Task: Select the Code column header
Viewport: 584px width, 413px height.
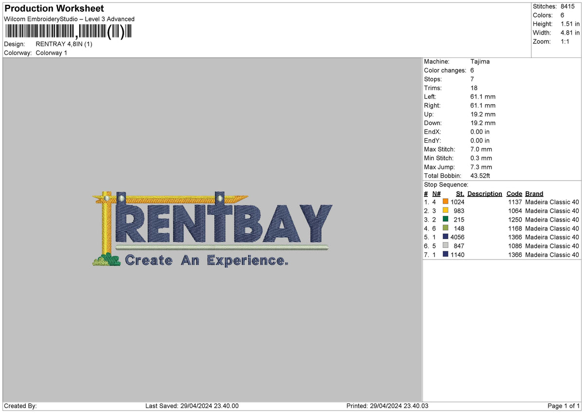Action: tap(514, 193)
